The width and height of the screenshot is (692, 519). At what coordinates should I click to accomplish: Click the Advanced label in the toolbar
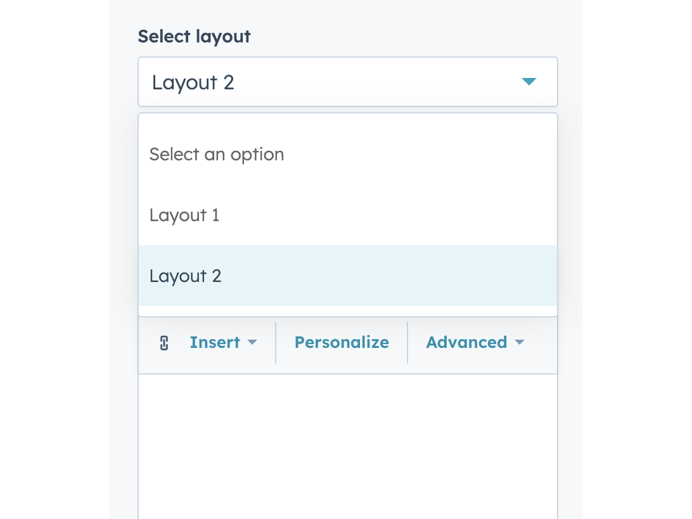pos(466,342)
